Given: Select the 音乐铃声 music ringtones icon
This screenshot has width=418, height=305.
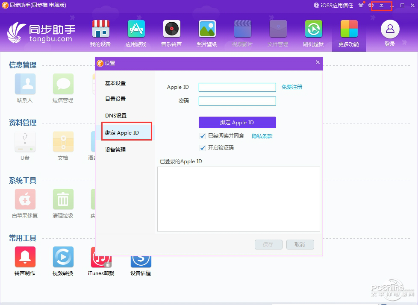Looking at the screenshot, I should (x=171, y=30).
